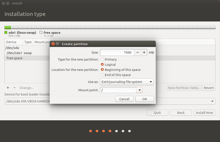Screen dimensions: 220x142
Task: Click the Change... partition button
Action: tap(26, 88)
